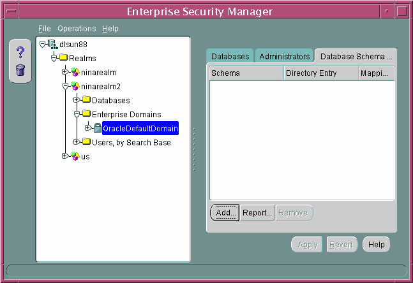Open the Operations menu
Viewport: 413px width, 283px height.
tap(77, 29)
